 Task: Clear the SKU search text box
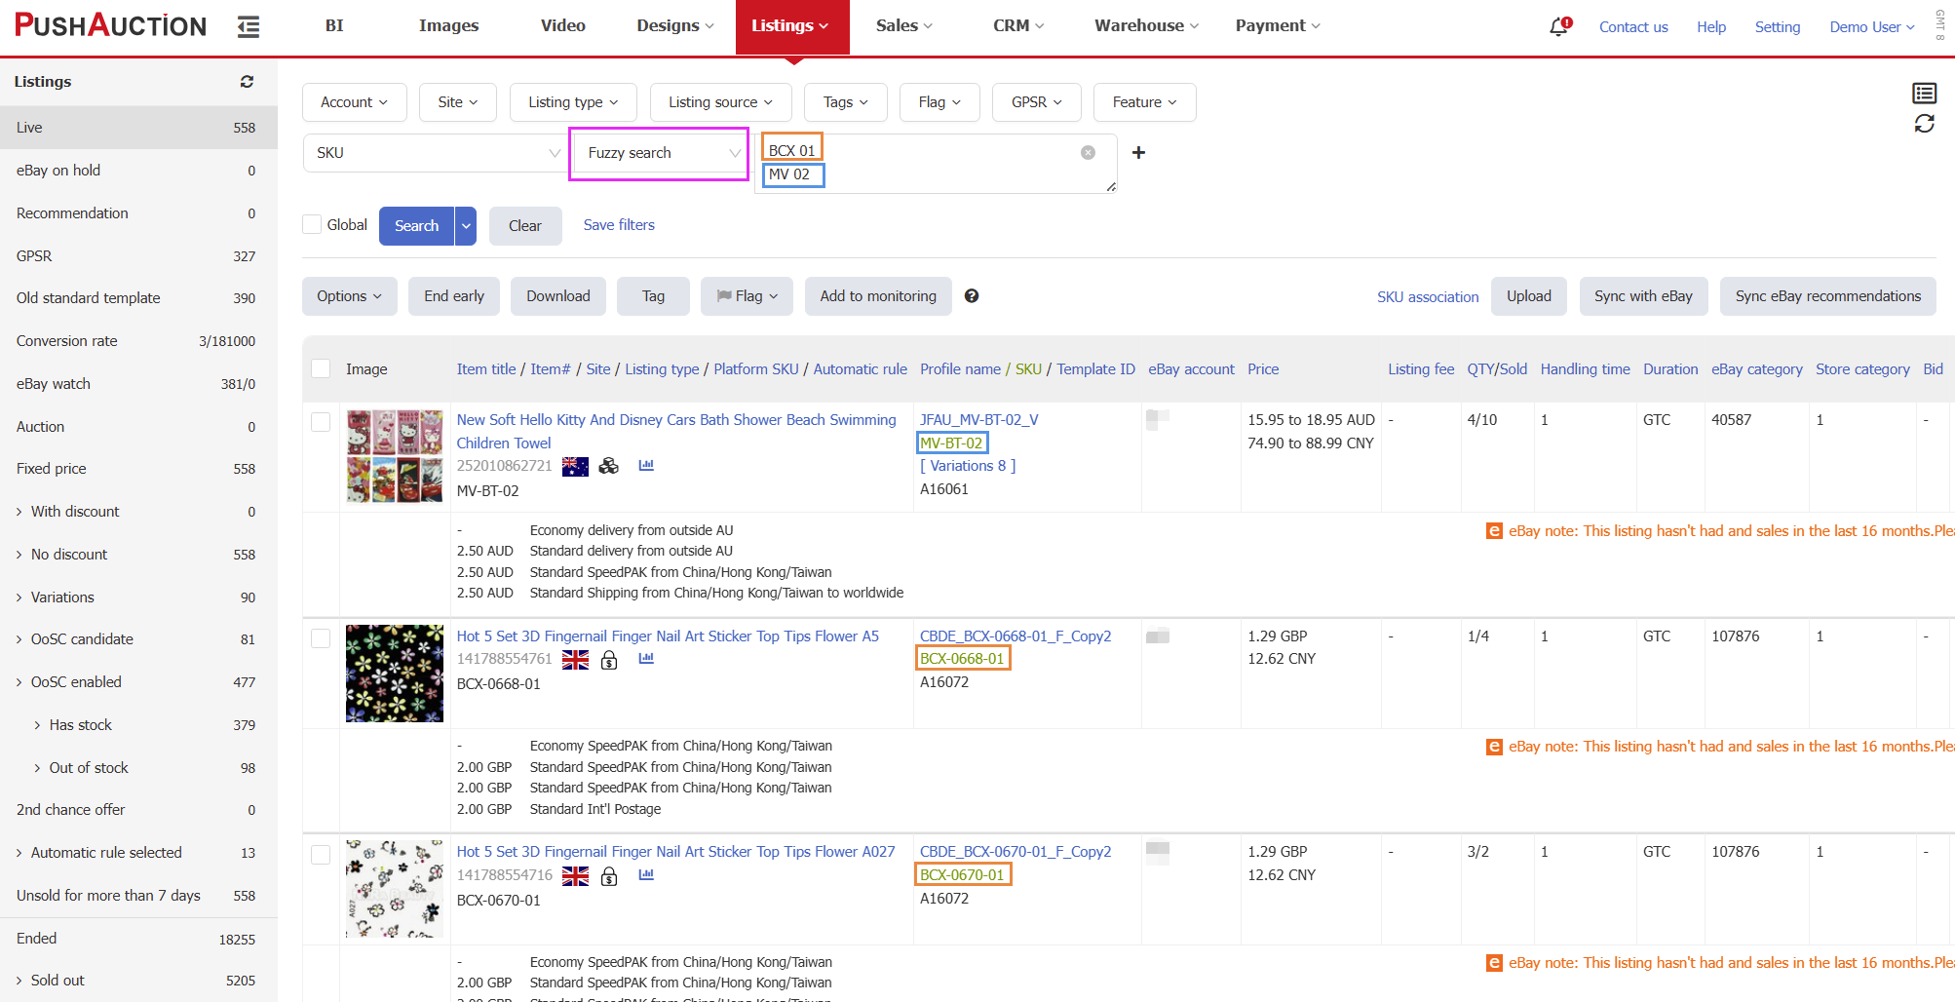click(x=1088, y=152)
